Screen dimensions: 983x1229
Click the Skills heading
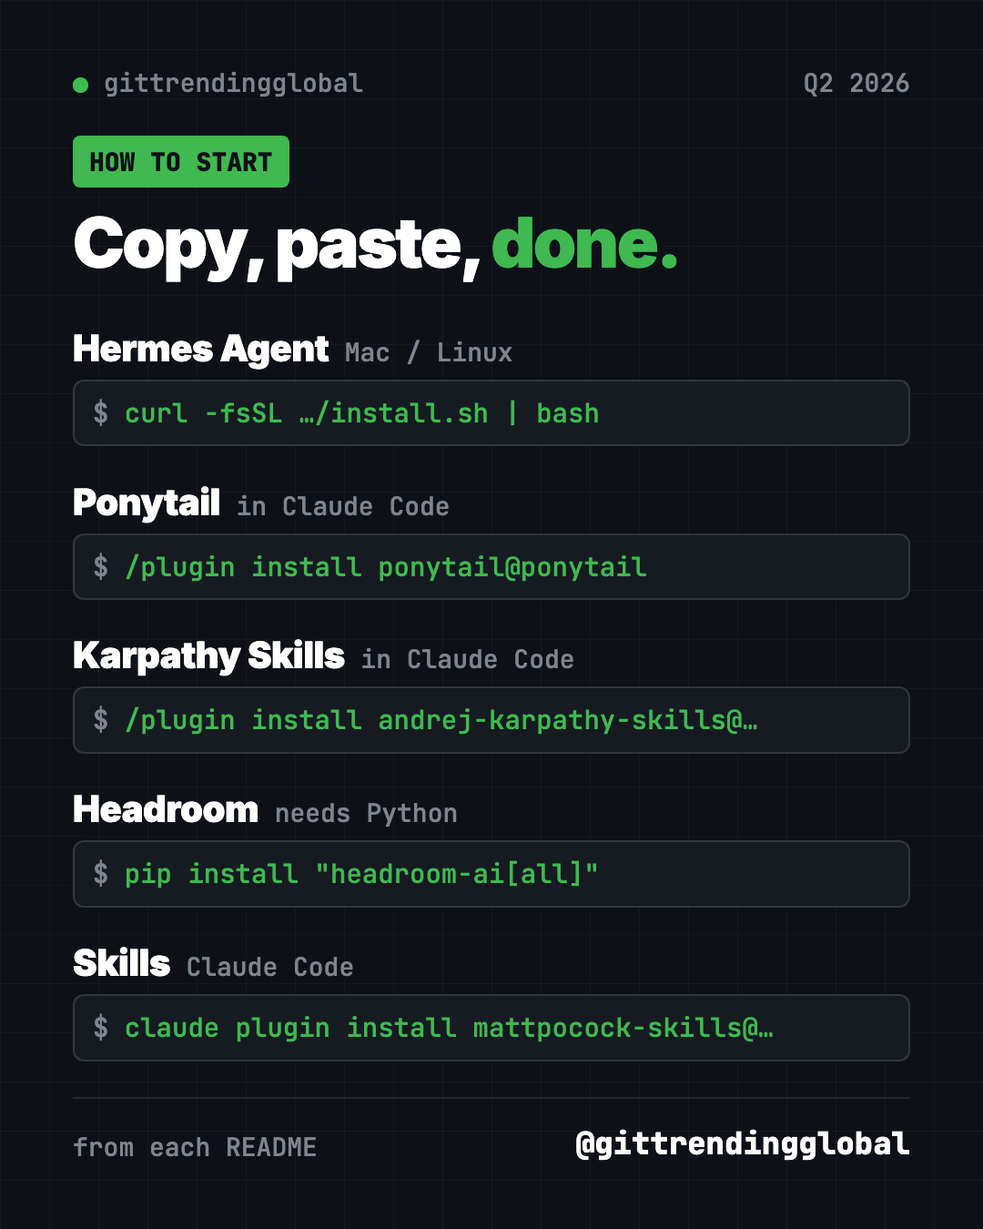tap(121, 963)
